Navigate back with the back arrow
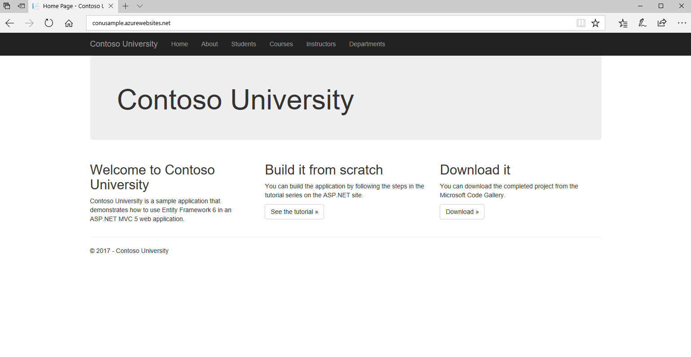The image size is (691, 357). tap(9, 23)
